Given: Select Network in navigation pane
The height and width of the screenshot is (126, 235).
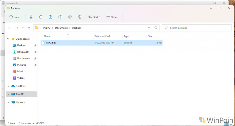Looking at the screenshot, I should pos(20,102).
